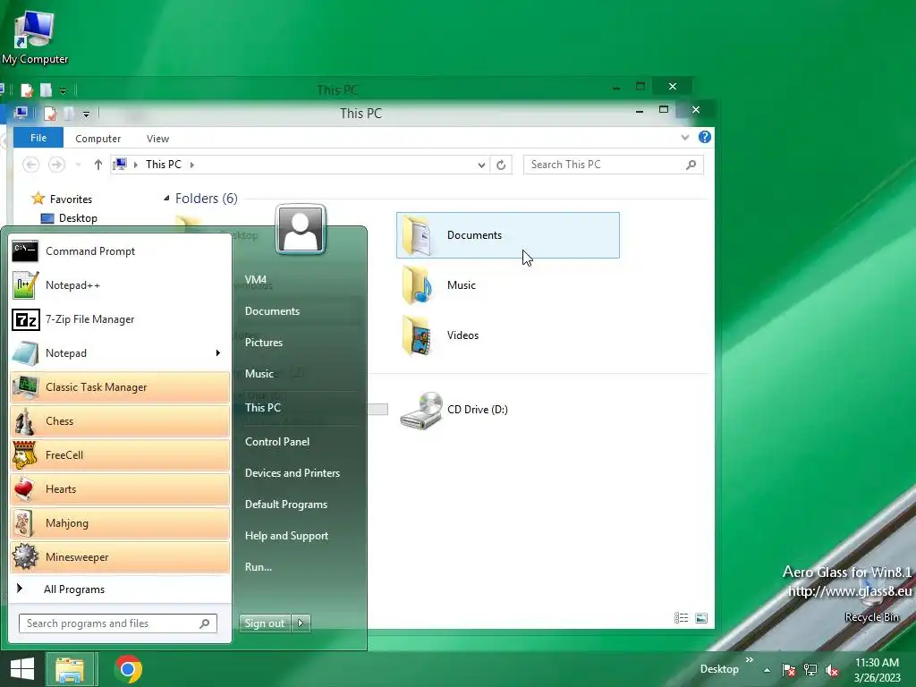Open Explorer help icon

click(x=705, y=137)
